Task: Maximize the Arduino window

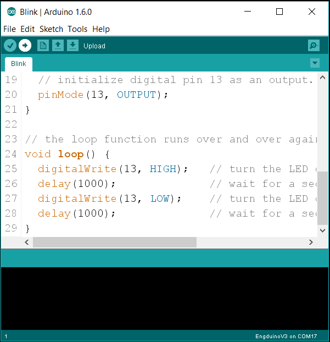Action: (279, 12)
